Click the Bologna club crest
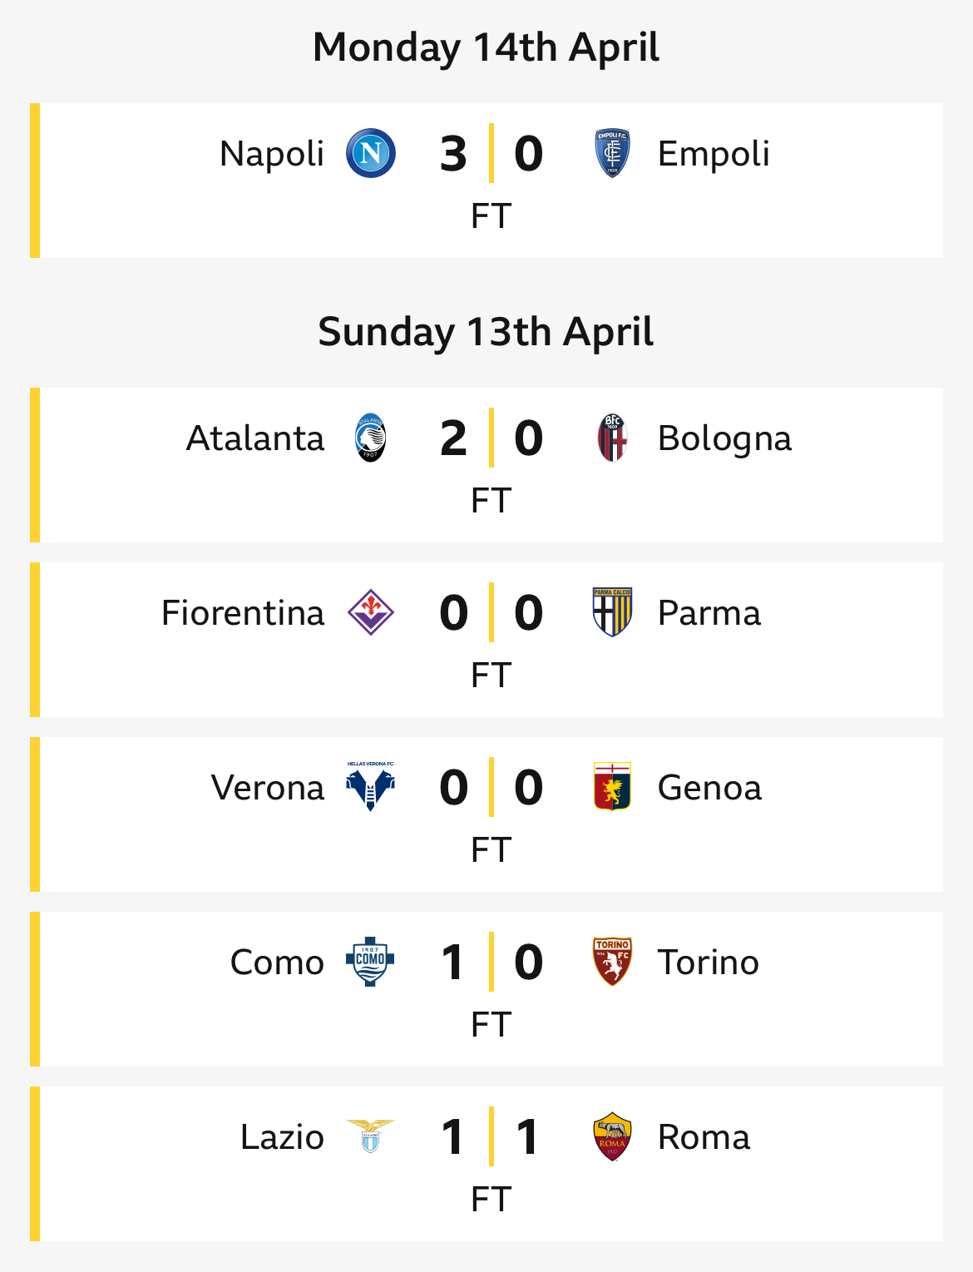This screenshot has height=1272, width=973. [x=612, y=438]
